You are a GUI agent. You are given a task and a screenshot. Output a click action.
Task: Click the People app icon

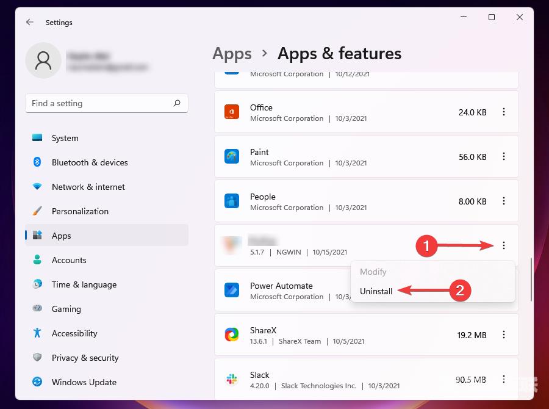pos(232,201)
